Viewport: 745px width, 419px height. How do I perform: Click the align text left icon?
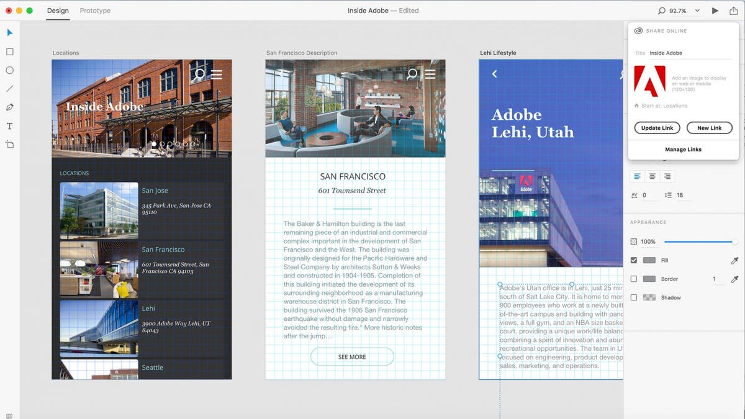click(x=636, y=176)
